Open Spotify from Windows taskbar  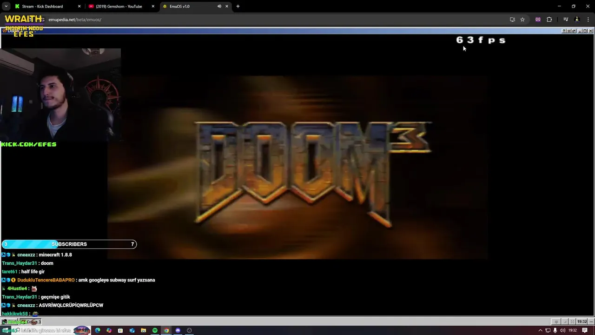coord(155,330)
